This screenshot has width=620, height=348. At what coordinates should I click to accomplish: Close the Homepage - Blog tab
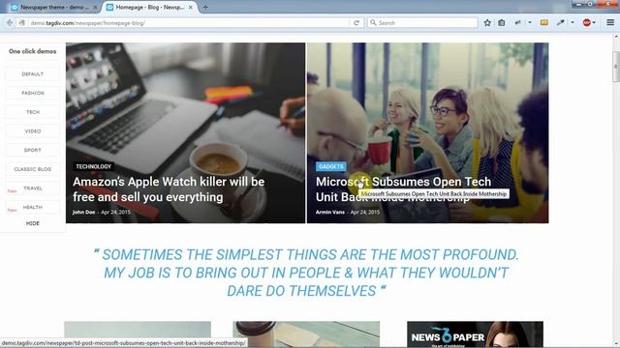click(x=191, y=7)
